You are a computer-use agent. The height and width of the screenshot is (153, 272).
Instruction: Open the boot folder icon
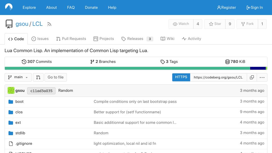click(x=11, y=102)
